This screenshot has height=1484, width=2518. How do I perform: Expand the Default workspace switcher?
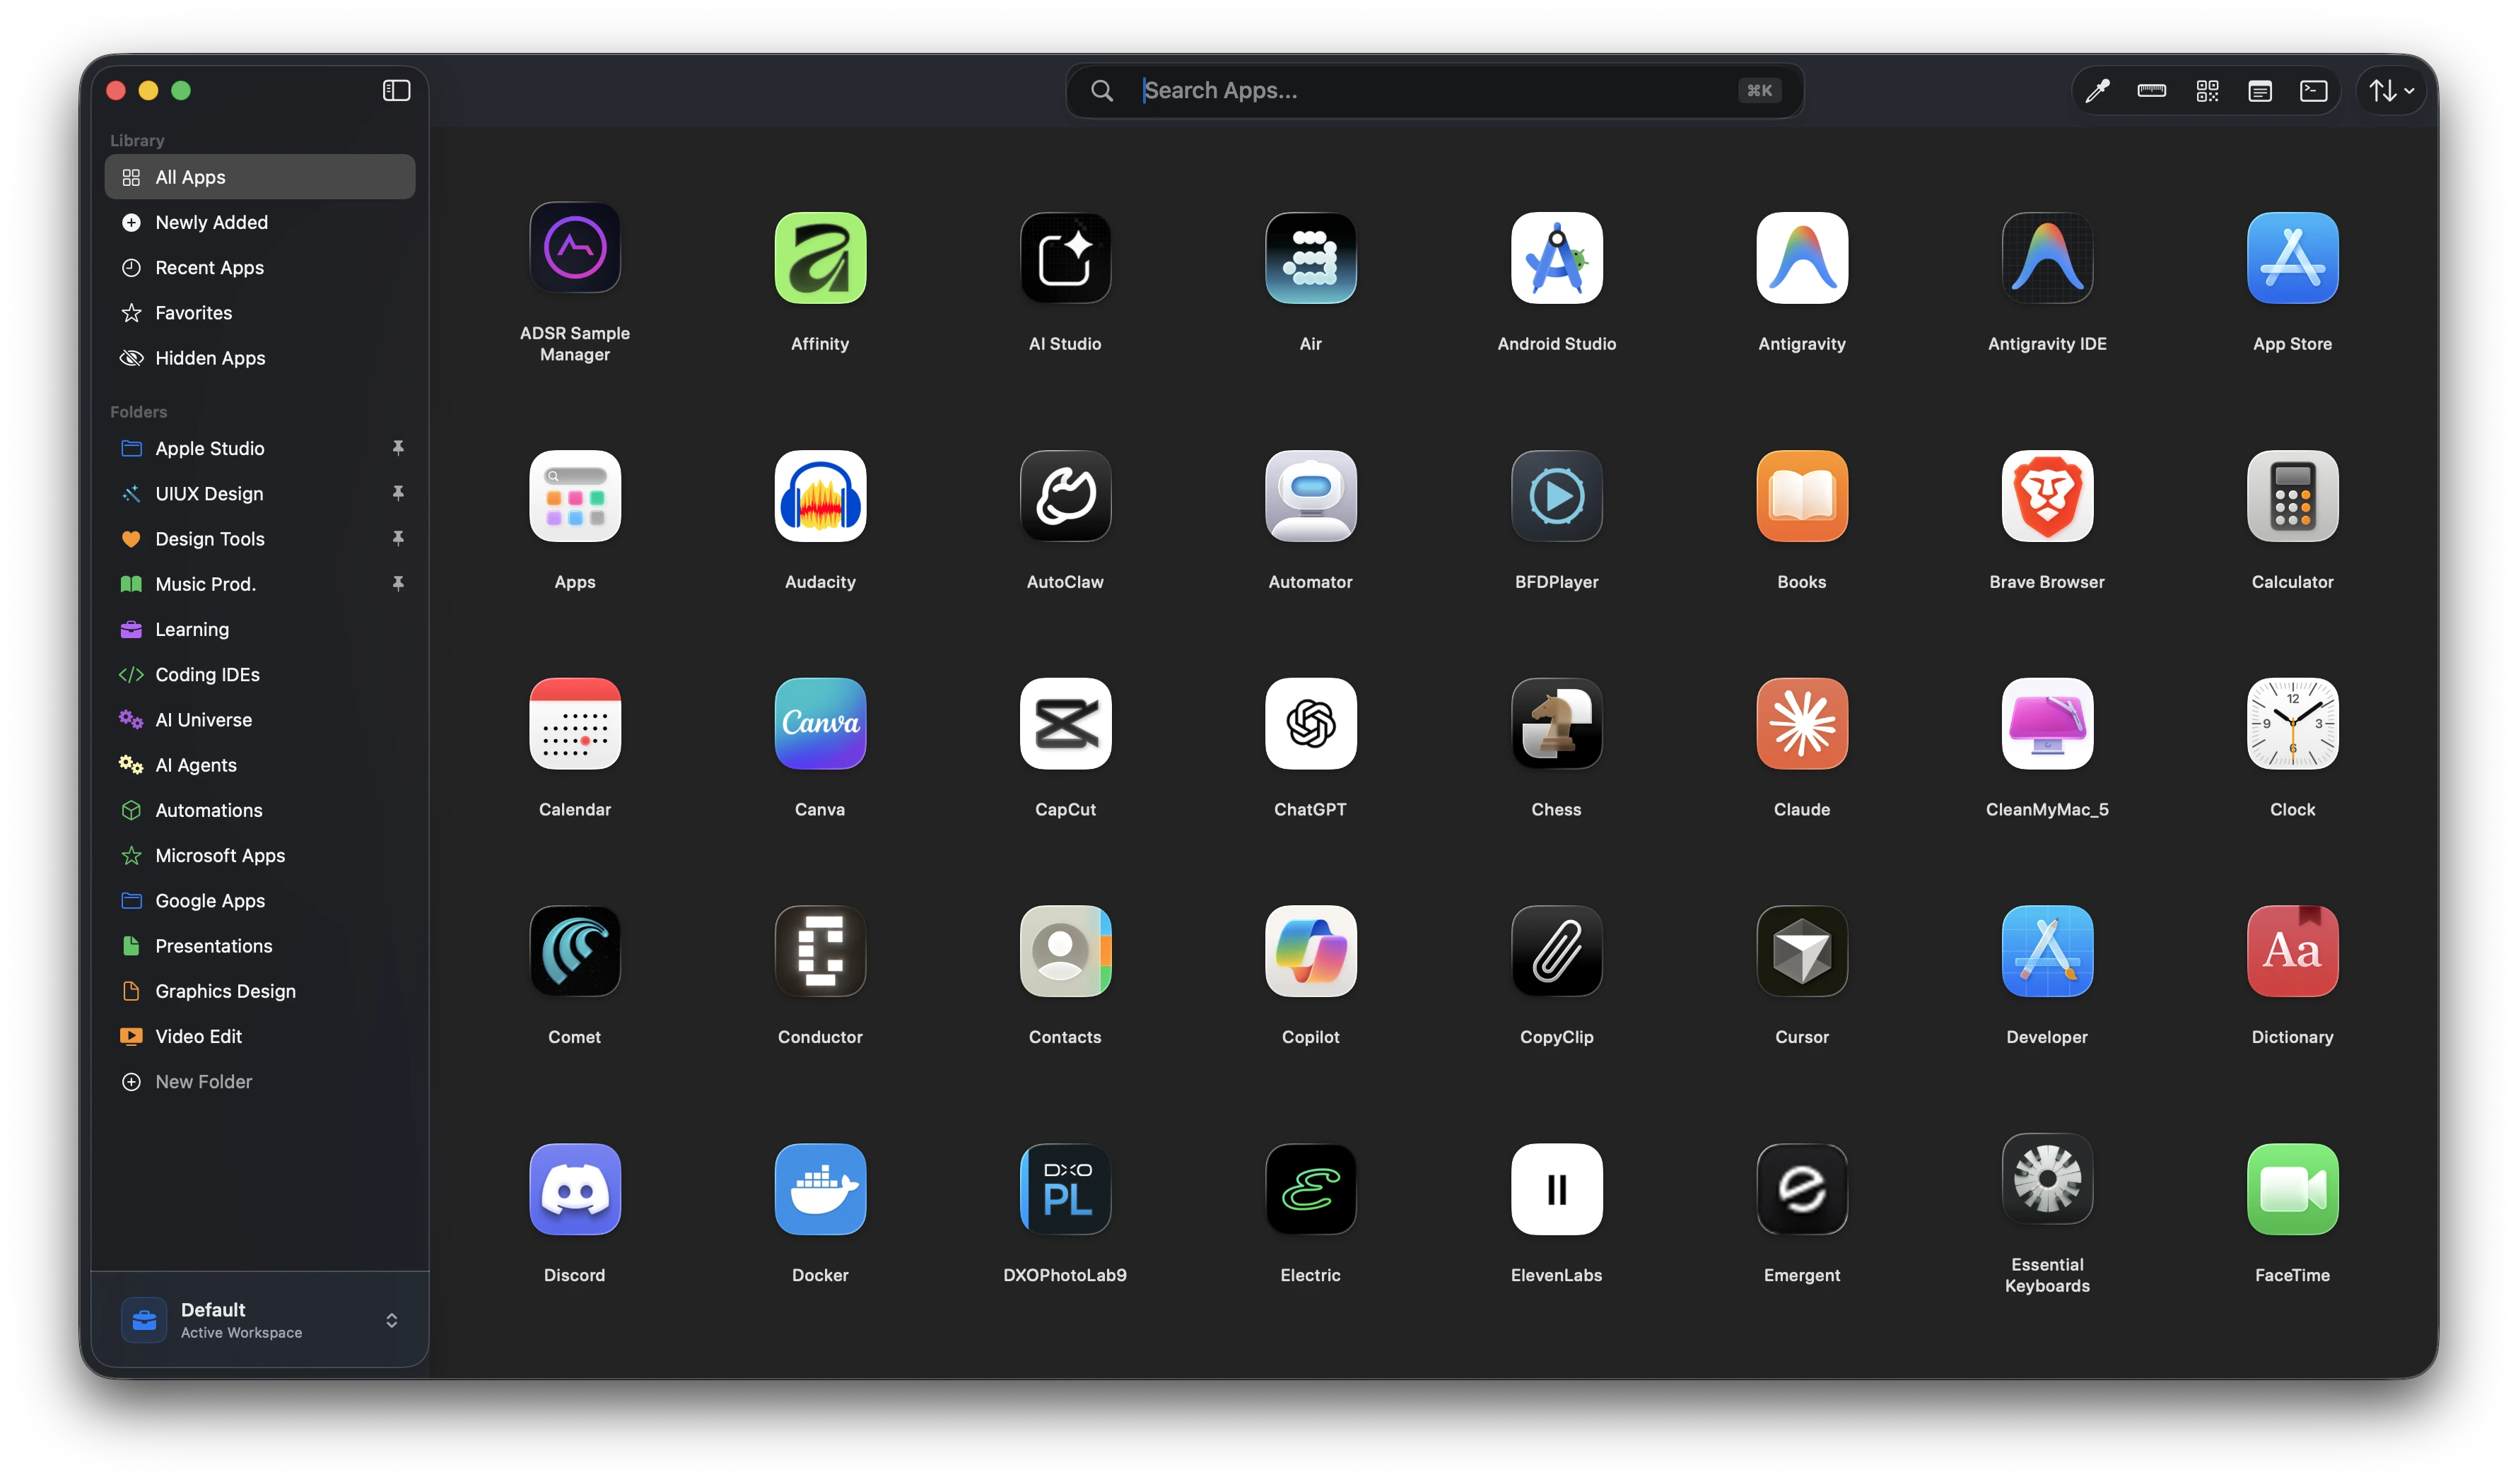(x=260, y=1320)
